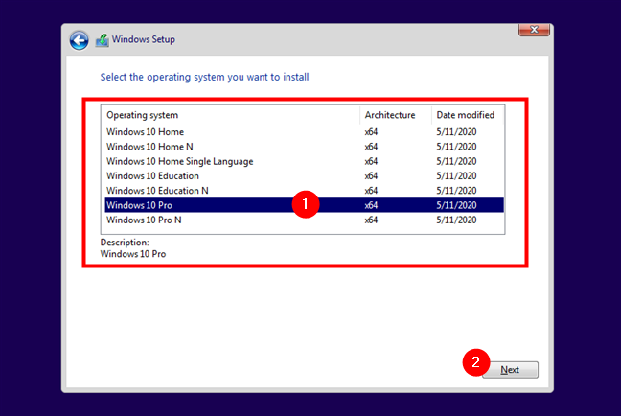
Task: Close the Windows Setup dialog
Action: [534, 30]
